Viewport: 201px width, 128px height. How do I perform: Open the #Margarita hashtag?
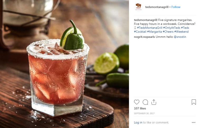[155, 32]
